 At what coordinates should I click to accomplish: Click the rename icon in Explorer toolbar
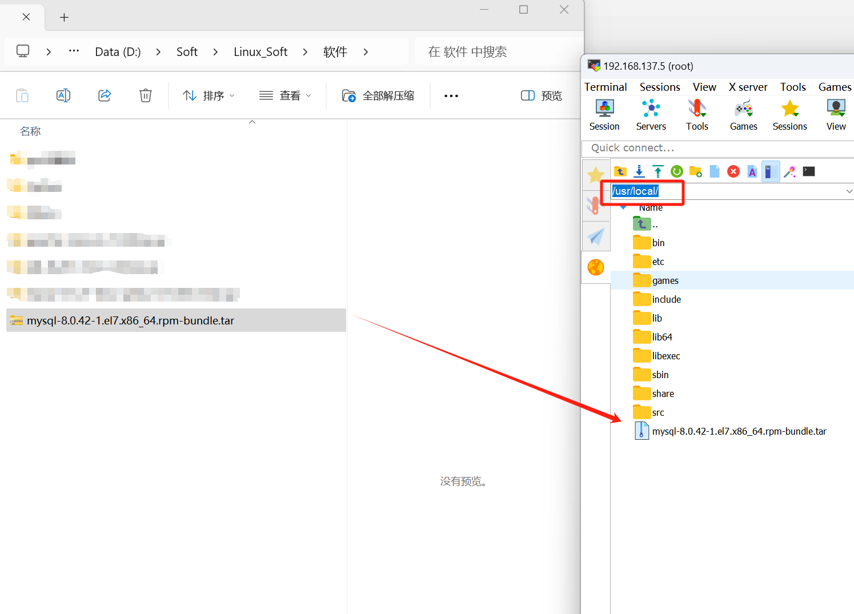63,95
